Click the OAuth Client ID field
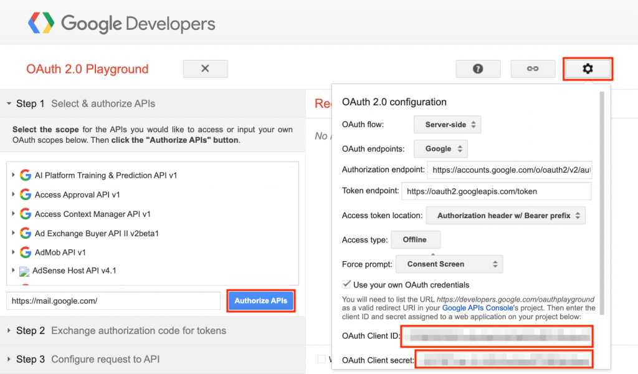The image size is (638, 374). click(497, 336)
